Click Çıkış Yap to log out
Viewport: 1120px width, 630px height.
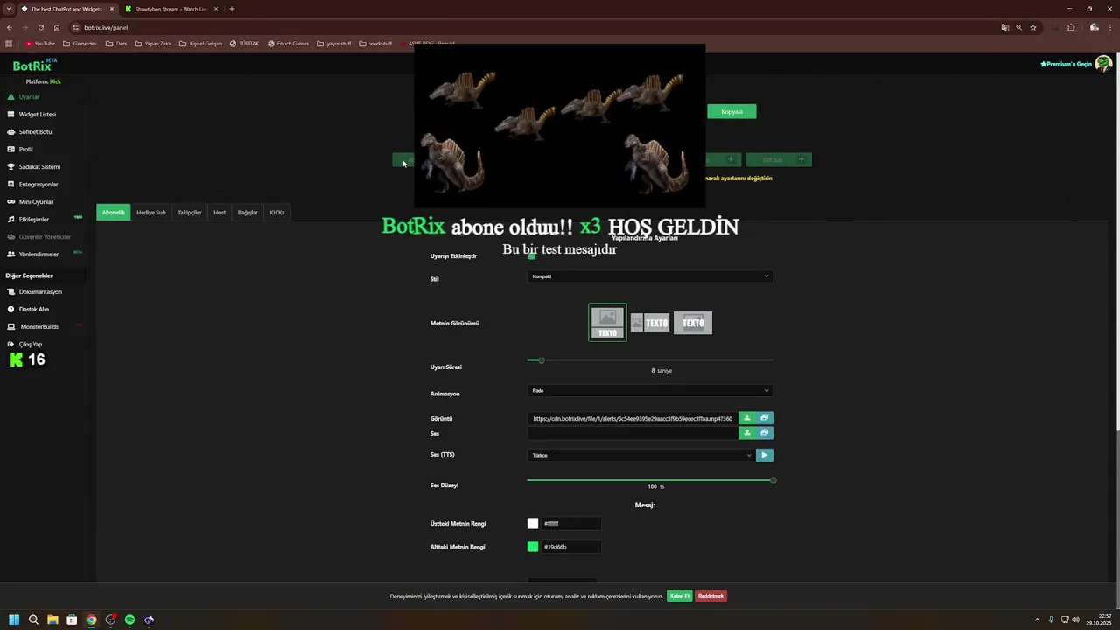[30, 345]
